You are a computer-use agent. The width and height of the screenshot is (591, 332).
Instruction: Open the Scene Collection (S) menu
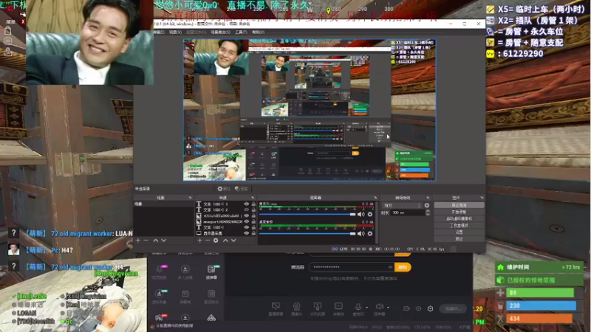pyautogui.click(x=220, y=32)
